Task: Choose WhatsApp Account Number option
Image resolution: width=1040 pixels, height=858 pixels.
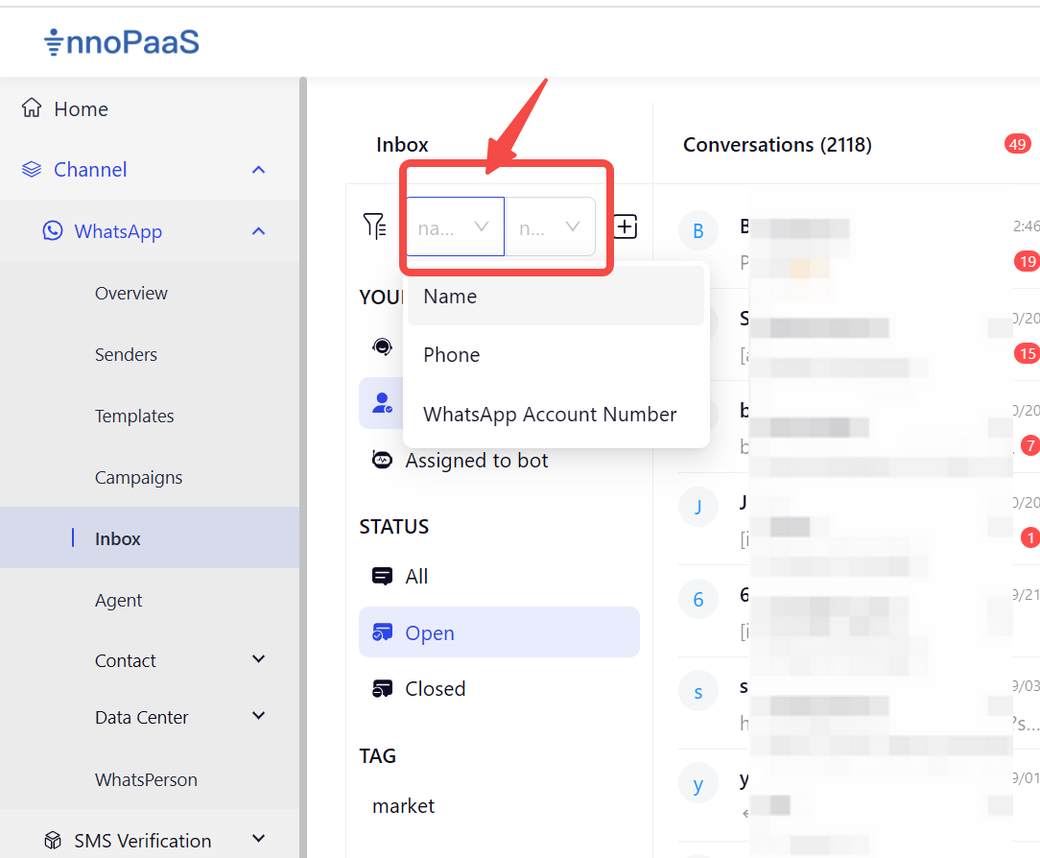Action: (550, 415)
